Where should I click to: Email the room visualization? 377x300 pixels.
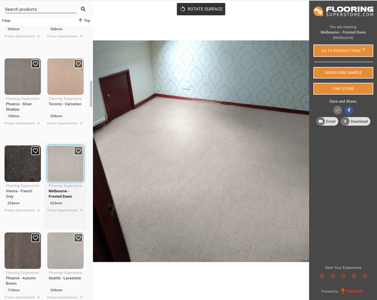point(327,121)
